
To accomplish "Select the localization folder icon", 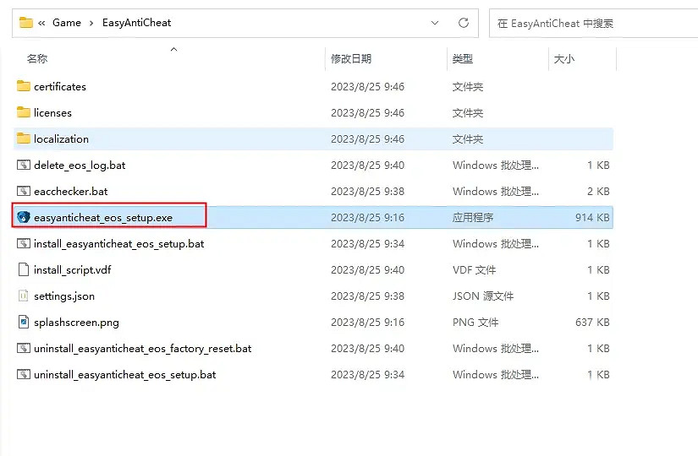I will coord(24,138).
